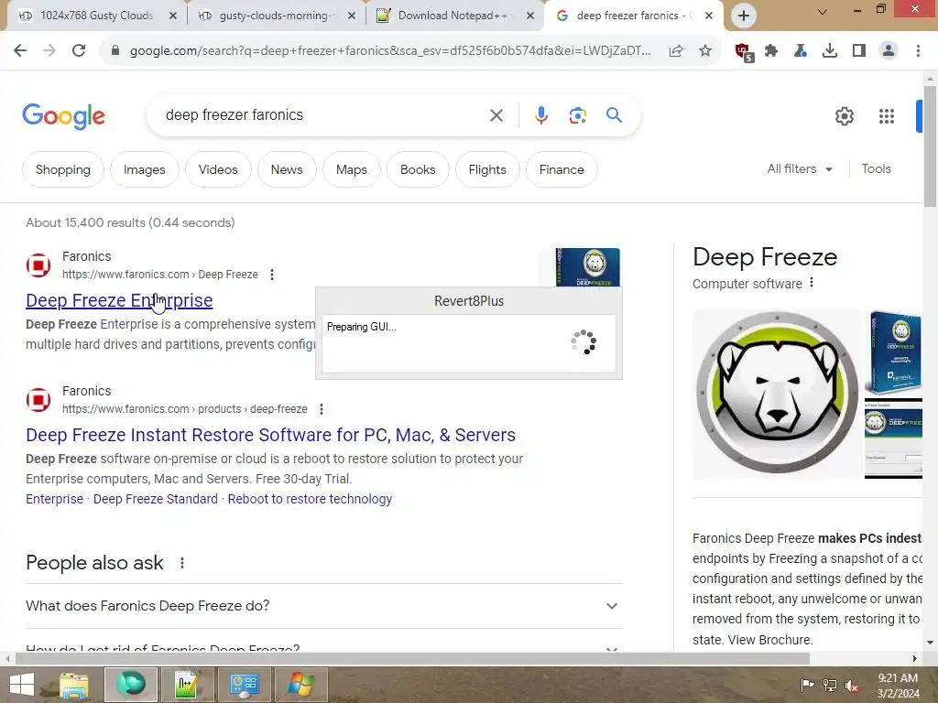Screen dimensions: 938x703
Task: Open Deep Freeze knowledge panel more options
Action: 812,282
